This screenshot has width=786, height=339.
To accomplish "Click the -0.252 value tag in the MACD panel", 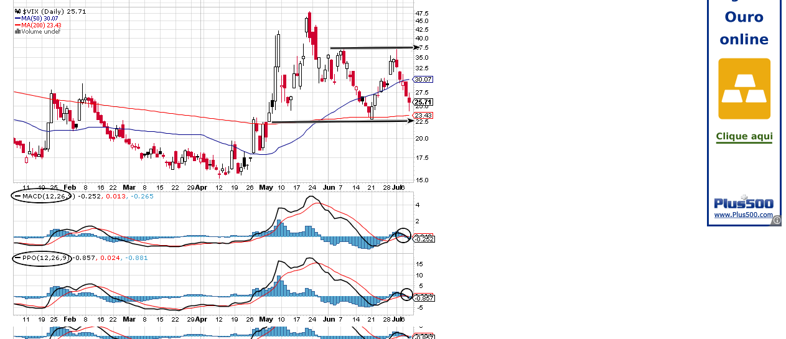I will pos(424,239).
